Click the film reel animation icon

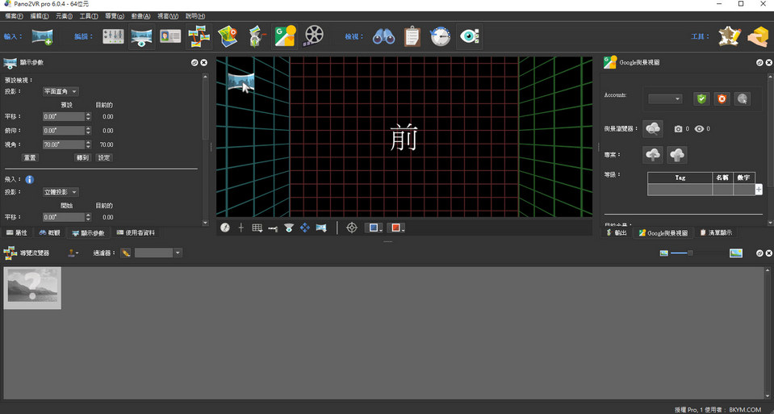(x=315, y=36)
